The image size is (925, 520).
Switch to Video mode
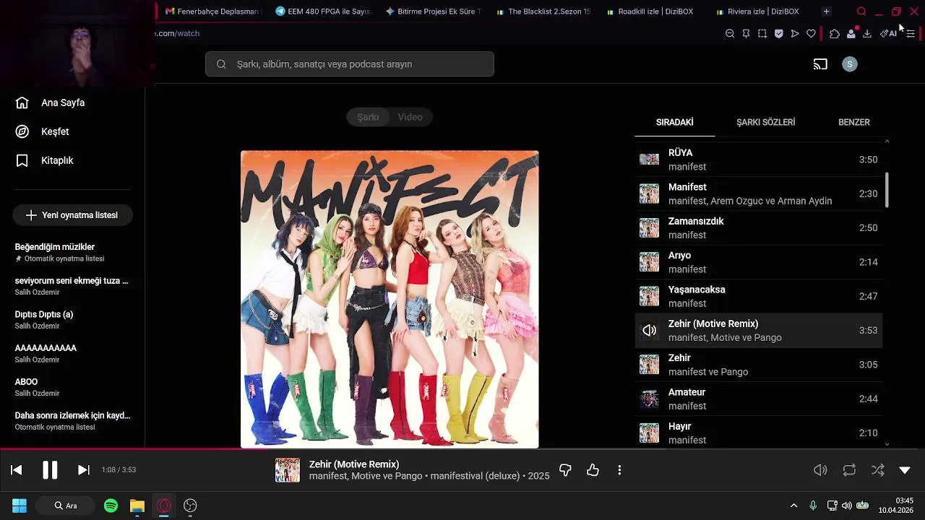tap(410, 117)
